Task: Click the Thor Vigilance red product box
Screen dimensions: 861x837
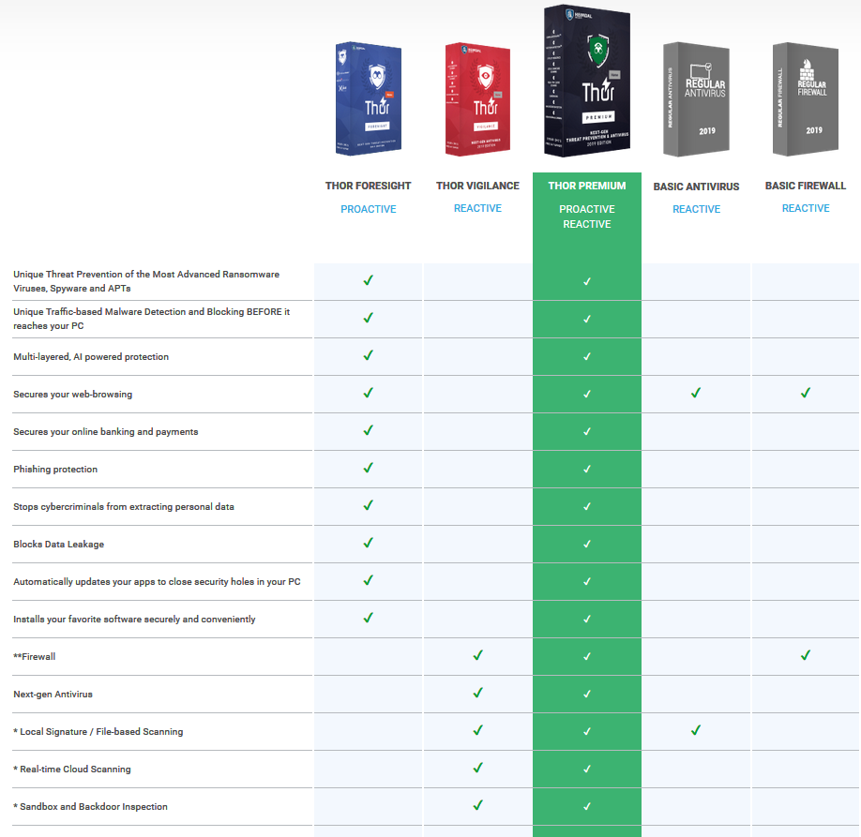Action: [x=477, y=98]
